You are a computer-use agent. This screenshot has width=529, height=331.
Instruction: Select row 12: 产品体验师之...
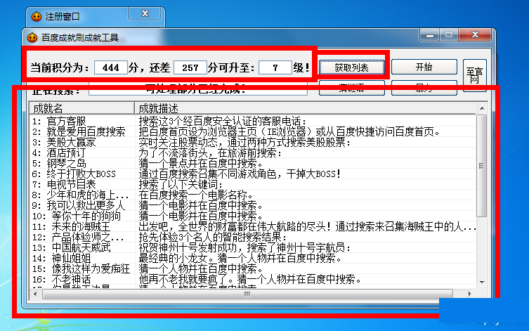pos(252,237)
